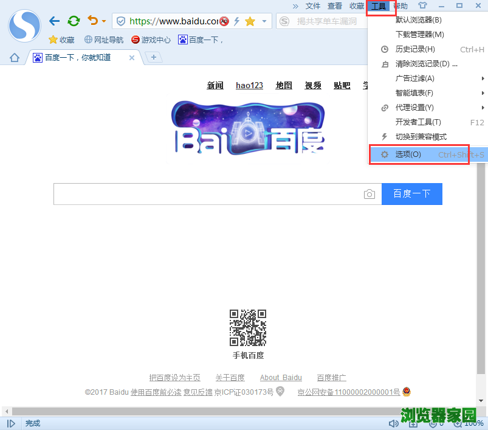Open screenshot tool icon in the status bar
488x430 pixels.
pos(414,424)
